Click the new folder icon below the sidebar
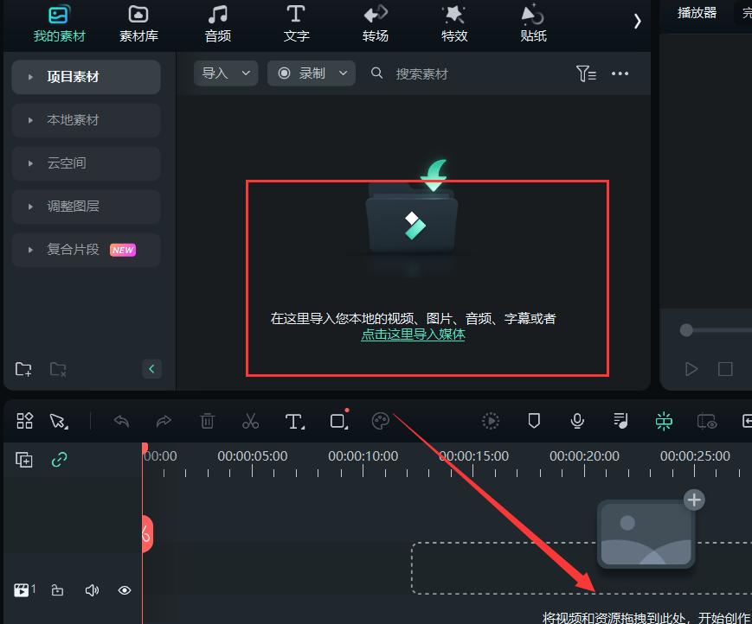 [23, 369]
